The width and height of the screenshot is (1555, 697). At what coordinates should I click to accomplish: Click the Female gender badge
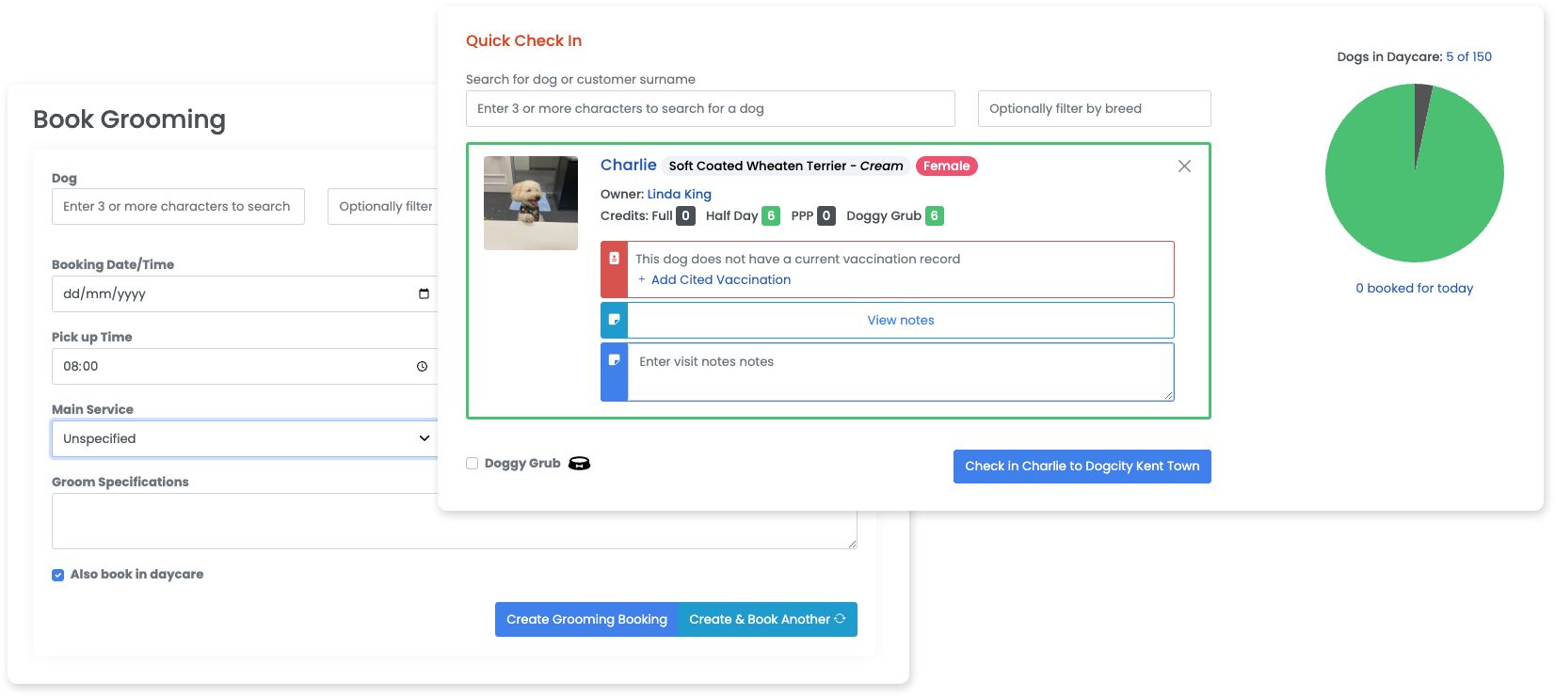946,166
